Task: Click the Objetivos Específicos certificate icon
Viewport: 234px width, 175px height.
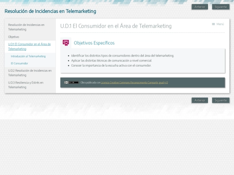Action: click(x=66, y=43)
